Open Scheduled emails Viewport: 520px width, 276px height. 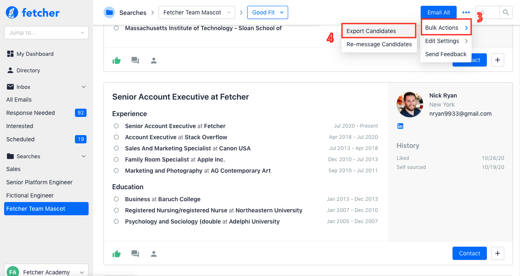[x=20, y=139]
